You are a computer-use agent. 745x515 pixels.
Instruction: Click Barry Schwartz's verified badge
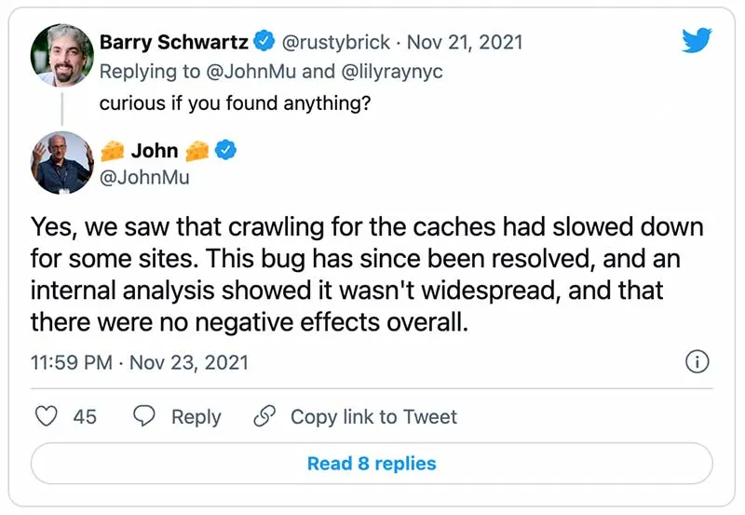[264, 42]
